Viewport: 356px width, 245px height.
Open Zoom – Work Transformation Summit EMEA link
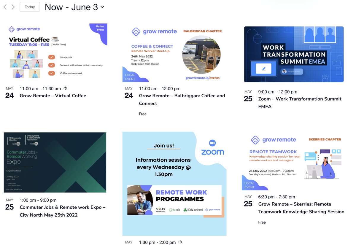(300, 103)
